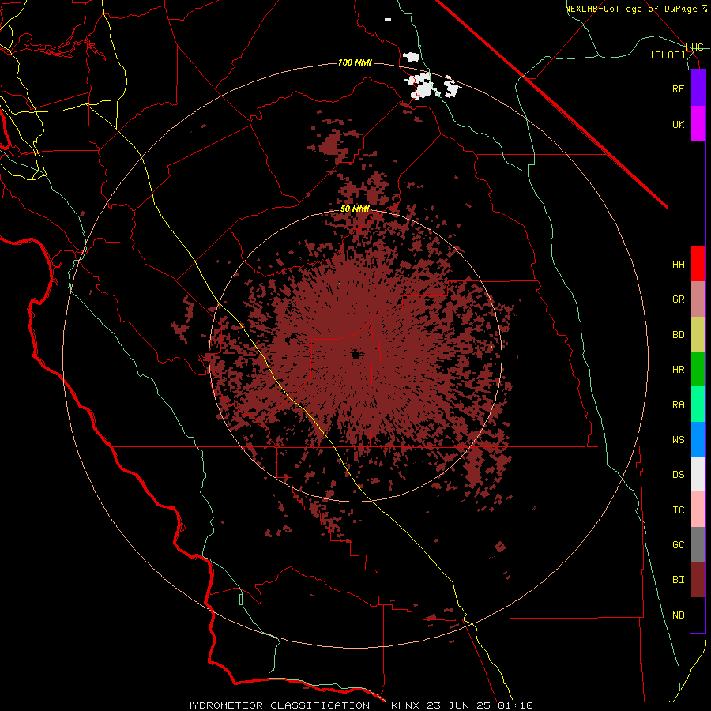Click the WS blue legend swatch

(698, 439)
